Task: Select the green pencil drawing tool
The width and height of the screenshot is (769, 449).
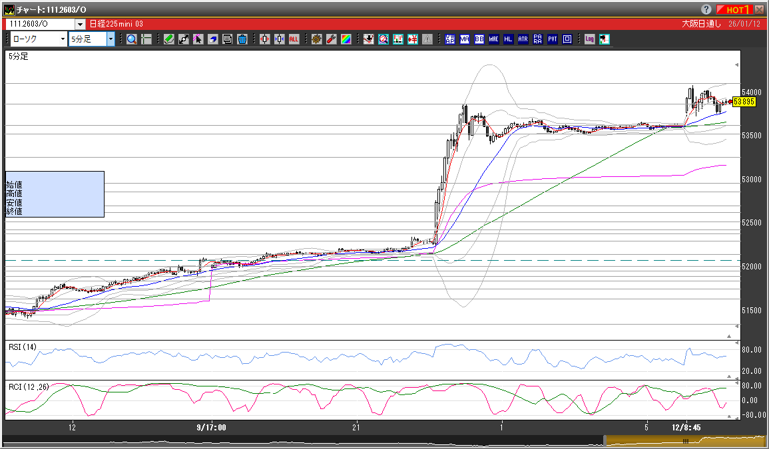Action: [x=169, y=39]
